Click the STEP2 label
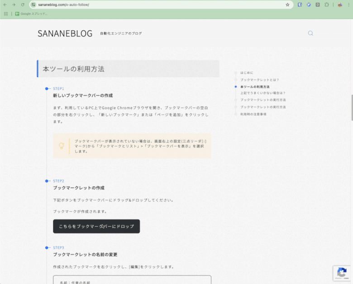The image size is (353, 284). pyautogui.click(x=58, y=181)
